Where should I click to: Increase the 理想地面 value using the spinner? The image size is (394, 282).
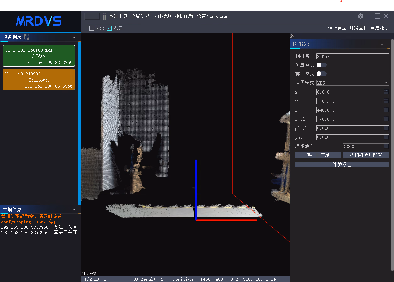[x=386, y=145]
